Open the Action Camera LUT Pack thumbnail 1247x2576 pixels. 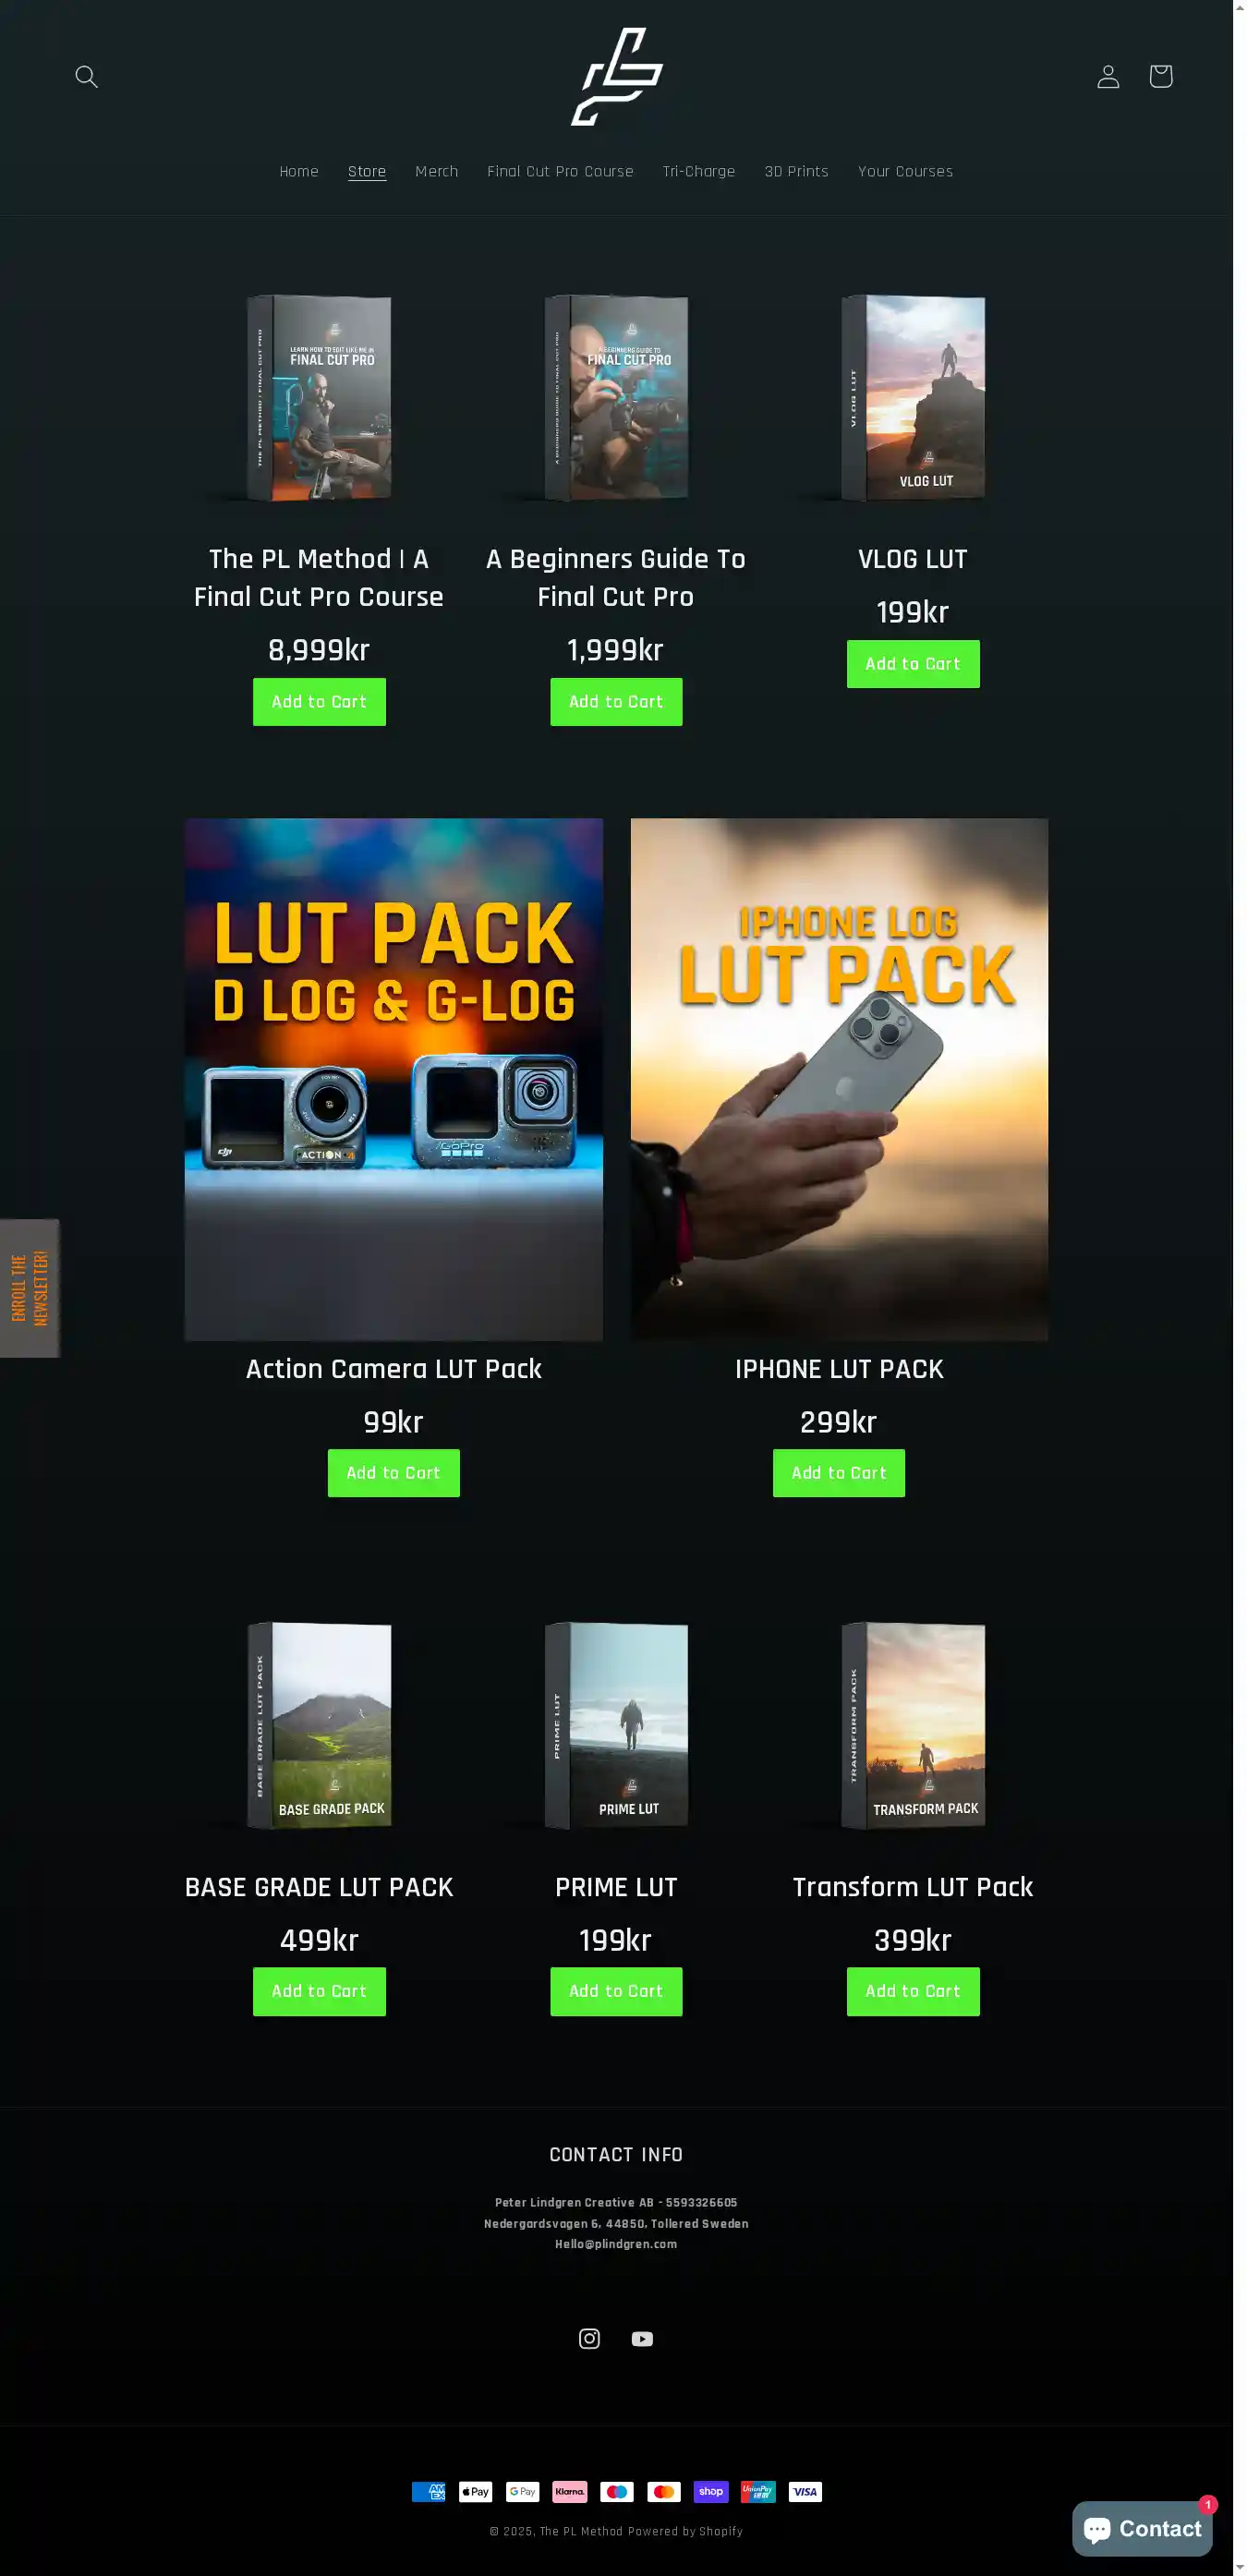[394, 1079]
